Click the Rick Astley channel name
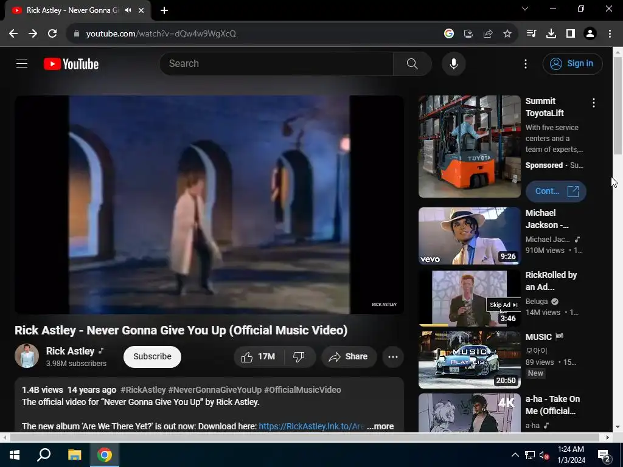623x467 pixels. [x=71, y=351]
